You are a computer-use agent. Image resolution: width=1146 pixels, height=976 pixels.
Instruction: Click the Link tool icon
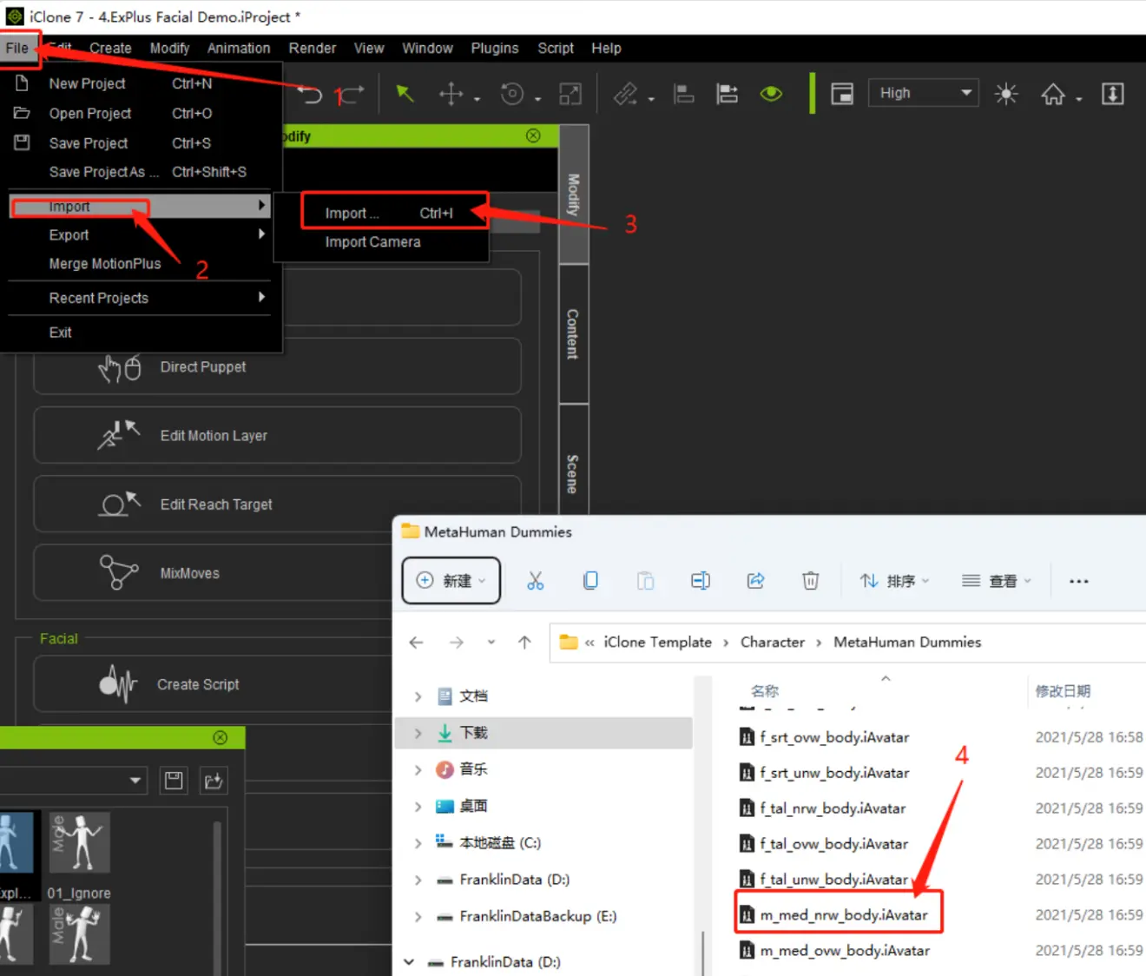click(x=626, y=94)
